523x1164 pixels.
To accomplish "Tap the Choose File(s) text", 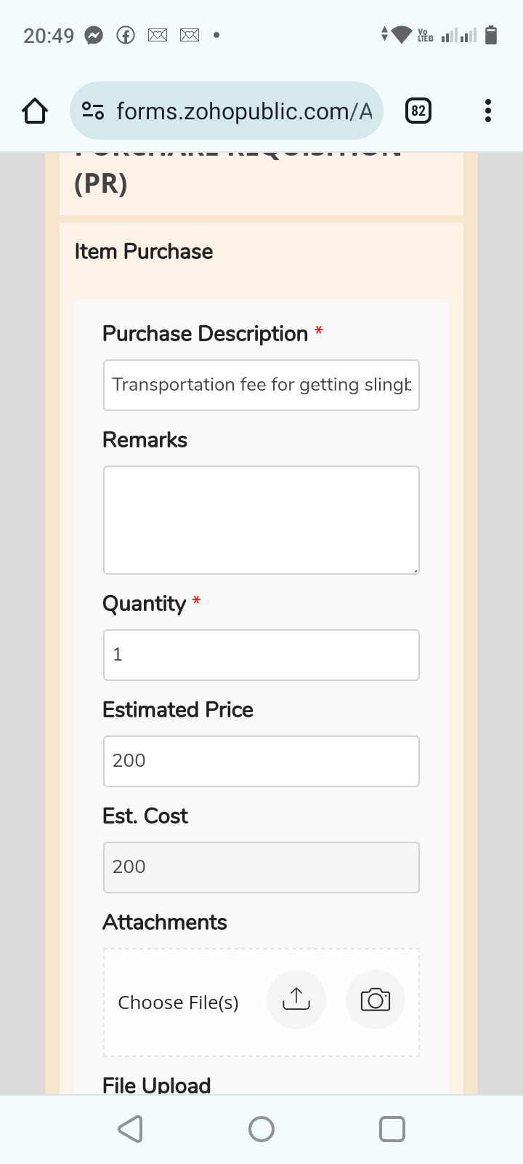I will [x=178, y=1002].
